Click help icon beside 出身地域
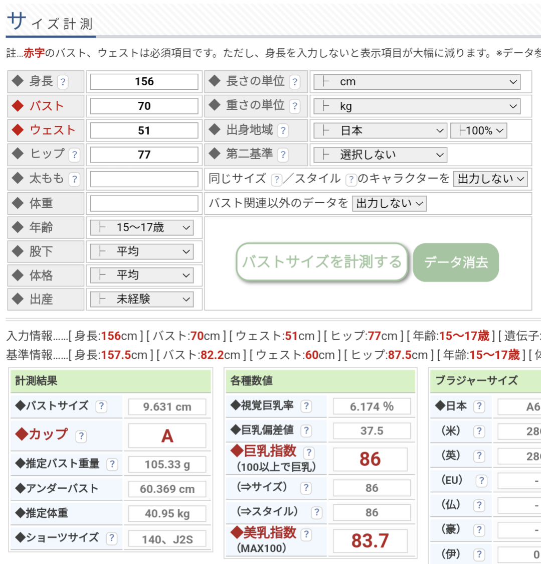This screenshot has width=541, height=564. pyautogui.click(x=283, y=131)
